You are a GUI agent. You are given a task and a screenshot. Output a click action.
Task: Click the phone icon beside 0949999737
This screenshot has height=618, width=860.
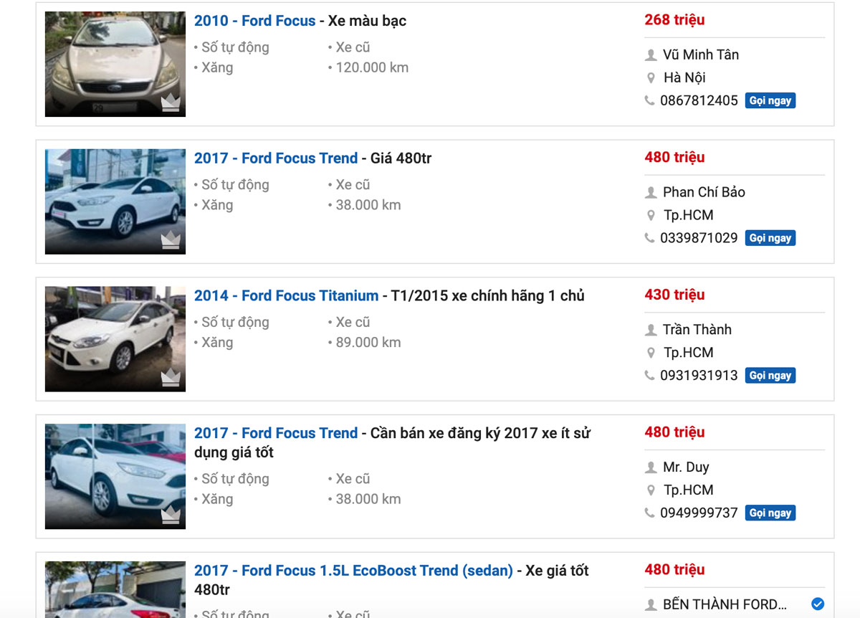651,513
